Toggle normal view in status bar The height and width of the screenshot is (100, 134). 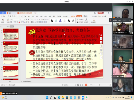[78, 85]
